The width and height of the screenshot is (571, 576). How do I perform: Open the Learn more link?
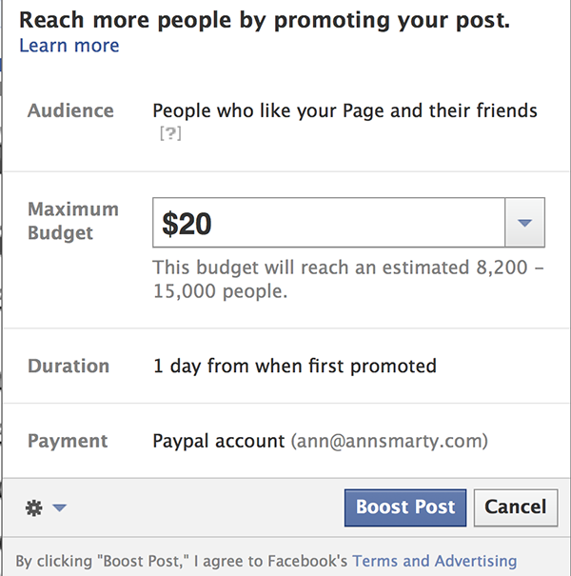click(69, 46)
